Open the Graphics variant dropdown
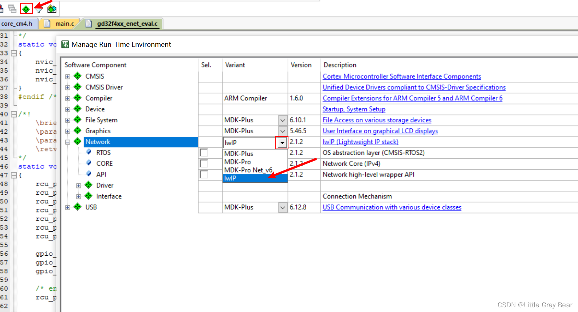Viewport: 578px width, 312px height. (283, 131)
